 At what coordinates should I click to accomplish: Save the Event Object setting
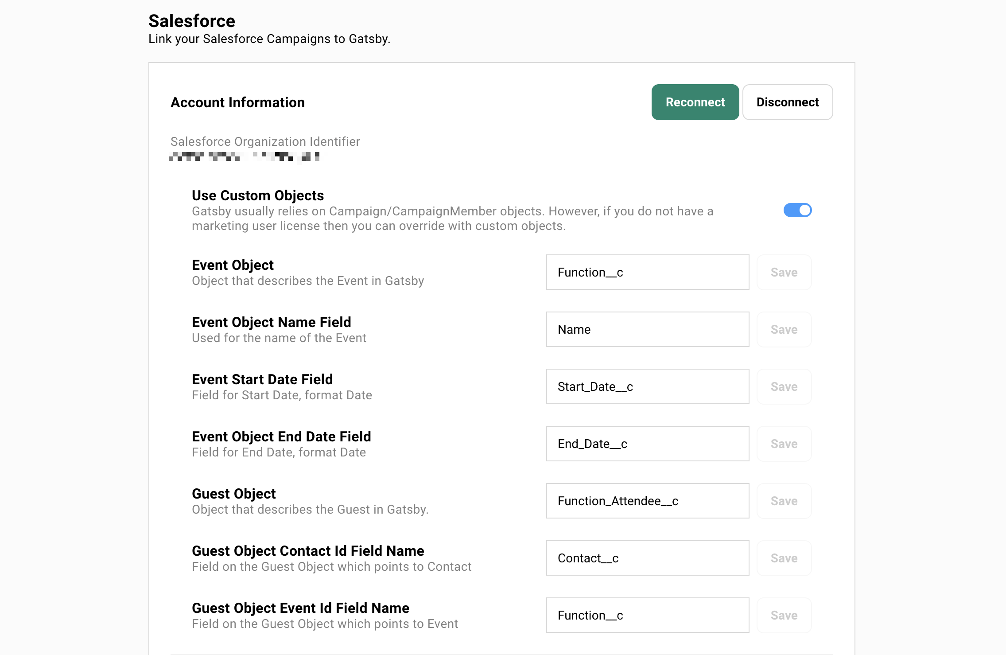784,272
